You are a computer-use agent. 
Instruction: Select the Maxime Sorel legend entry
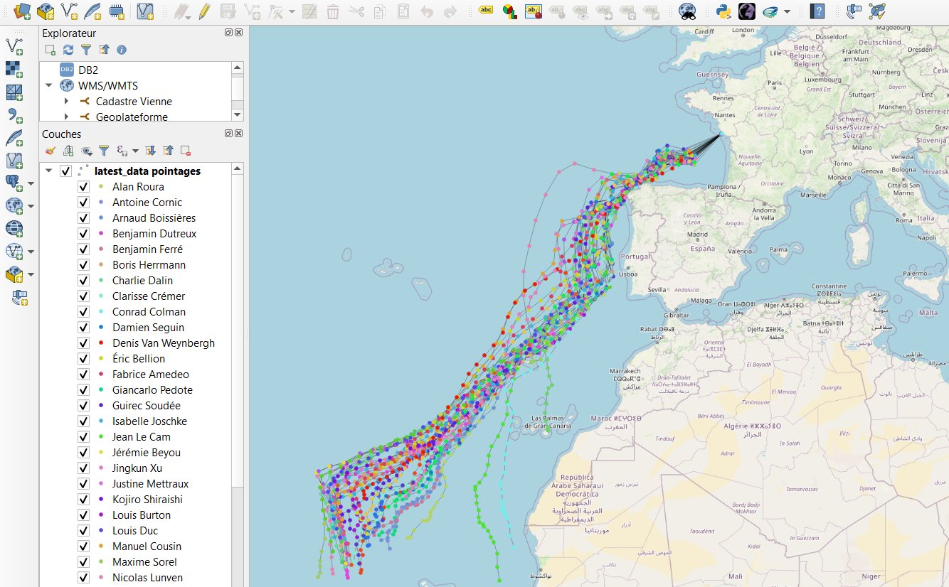coord(144,562)
